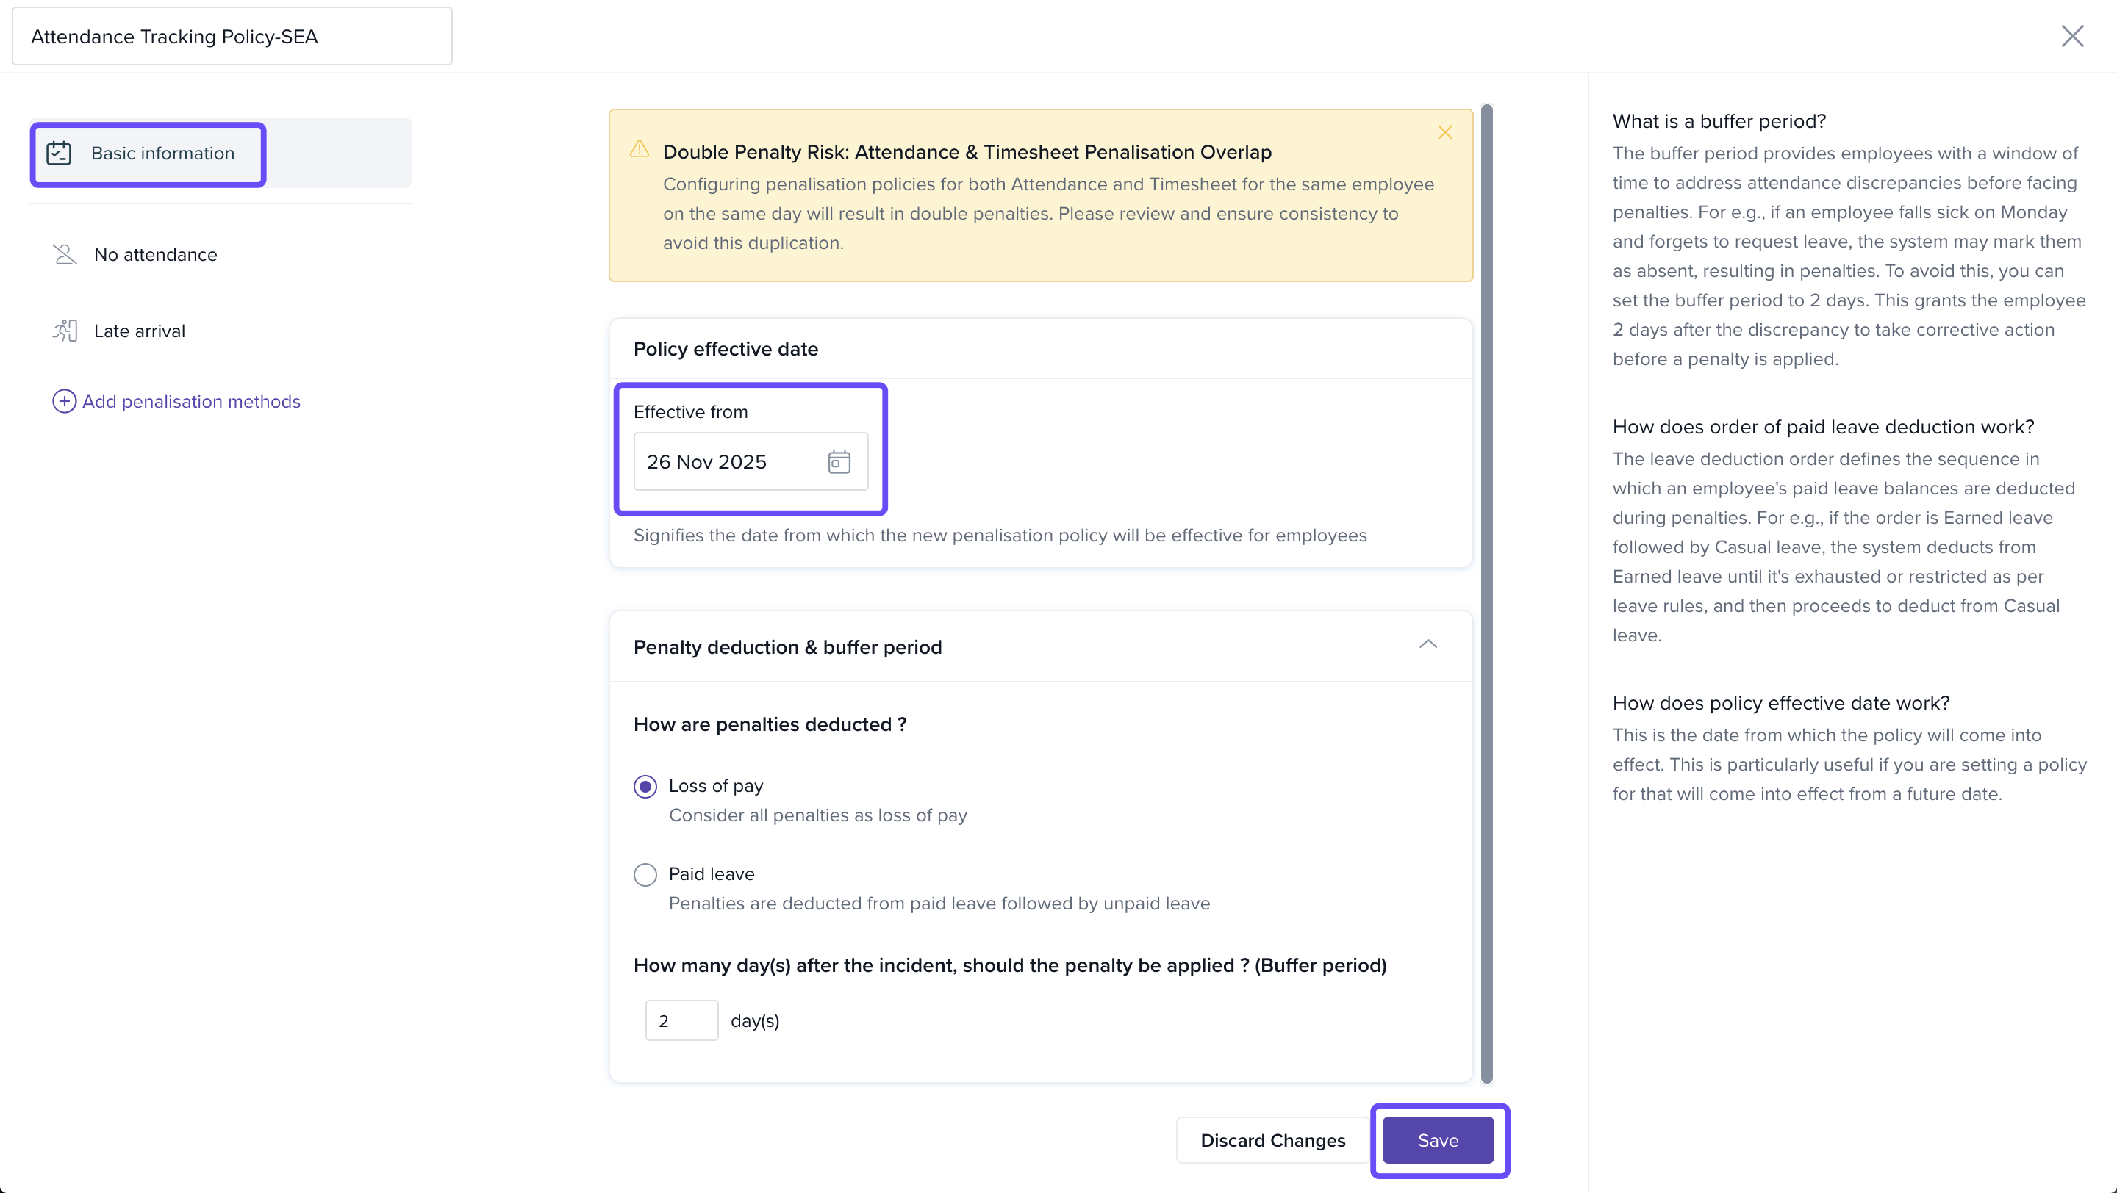
Task: Switch to the Late arrival section
Action: [140, 331]
